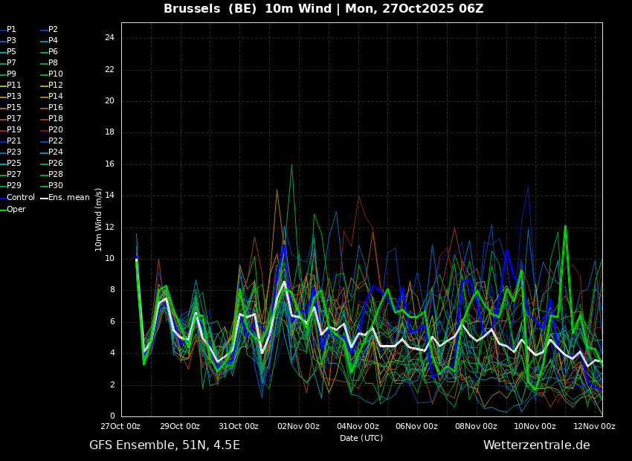Click the P6 legend entry
The height and width of the screenshot is (461, 632).
[49, 51]
